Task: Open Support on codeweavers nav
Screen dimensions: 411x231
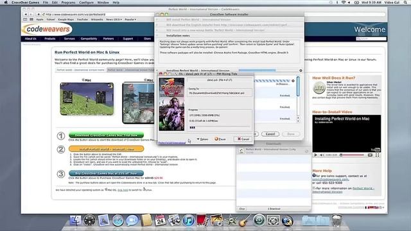Action: [x=128, y=38]
